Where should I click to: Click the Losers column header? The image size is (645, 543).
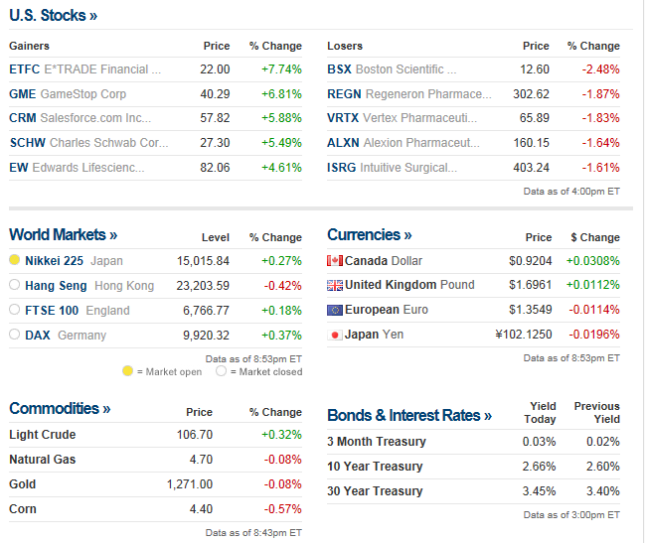[x=345, y=46]
